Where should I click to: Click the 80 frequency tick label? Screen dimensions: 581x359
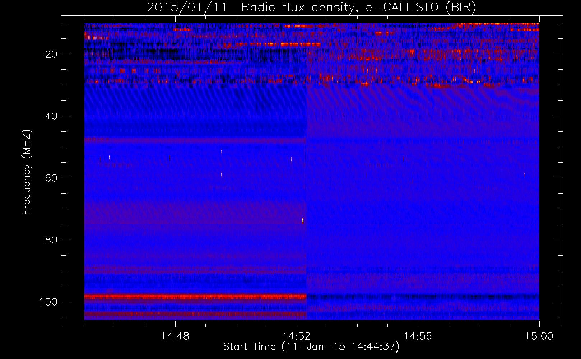[x=51, y=240]
